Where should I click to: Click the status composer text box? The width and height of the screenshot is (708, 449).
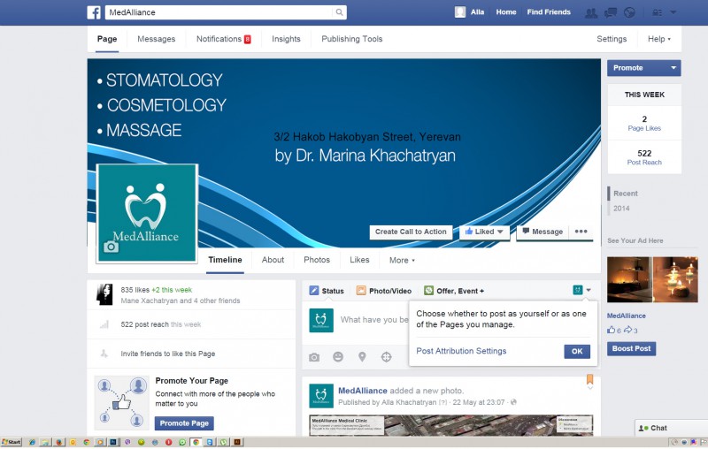tap(373, 320)
